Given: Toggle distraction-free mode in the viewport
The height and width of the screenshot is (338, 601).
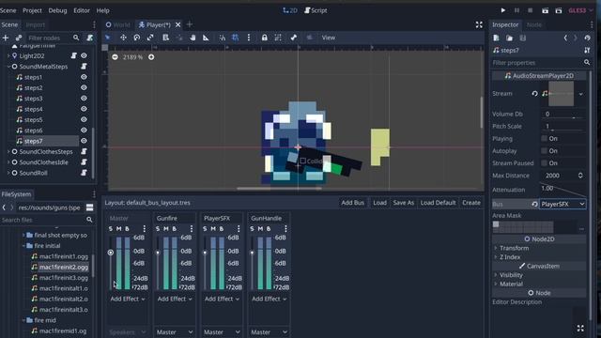Looking at the screenshot, I should pos(479,25).
